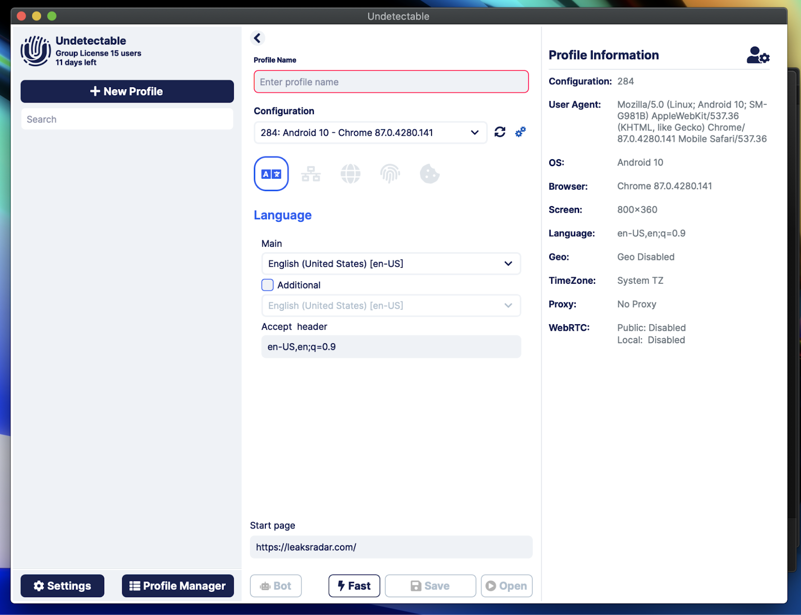
Task: Click the Configuration: 284 entry
Action: (x=591, y=81)
